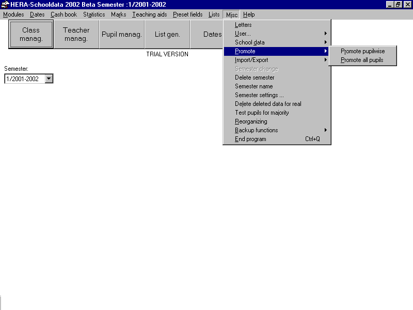The height and width of the screenshot is (310, 413).
Task: Open the Help menu
Action: [249, 14]
